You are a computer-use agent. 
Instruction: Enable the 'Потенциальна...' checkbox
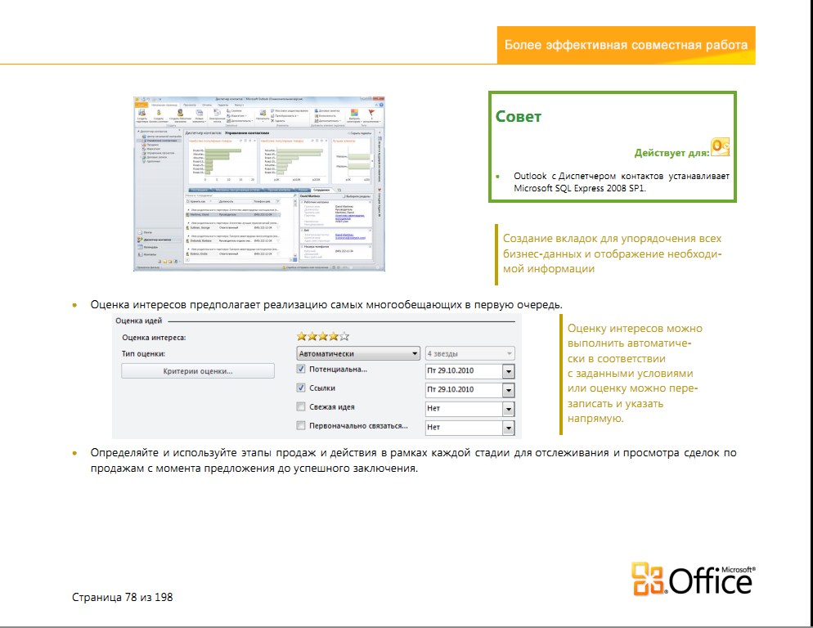[301, 370]
